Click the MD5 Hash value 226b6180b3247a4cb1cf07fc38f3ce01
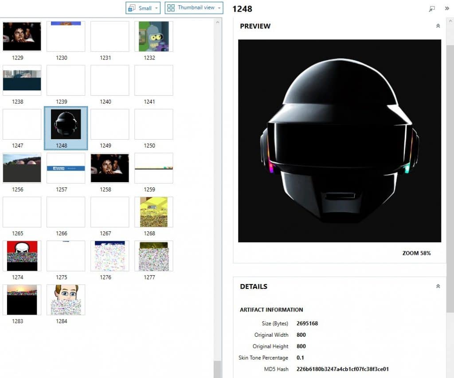The height and width of the screenshot is (378, 454). 343,369
